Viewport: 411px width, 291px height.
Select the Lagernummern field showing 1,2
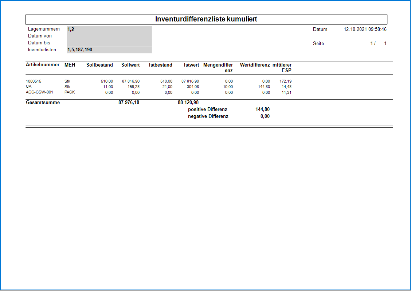coord(109,29)
